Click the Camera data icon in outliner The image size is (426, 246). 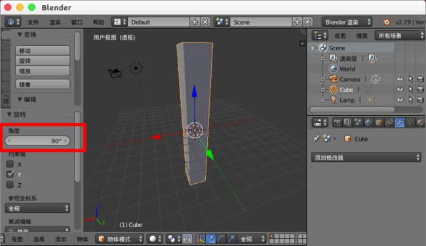376,79
